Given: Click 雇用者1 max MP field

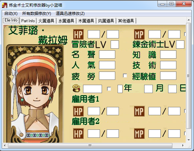Looking at the screenshot, I should [174, 111].
